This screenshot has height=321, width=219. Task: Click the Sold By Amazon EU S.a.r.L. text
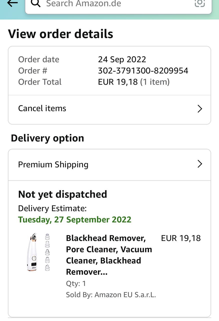point(111,295)
